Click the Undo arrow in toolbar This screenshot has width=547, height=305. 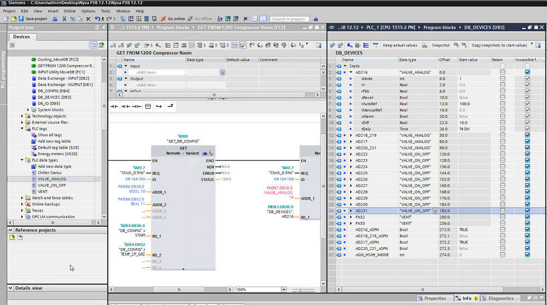[x=98, y=19]
